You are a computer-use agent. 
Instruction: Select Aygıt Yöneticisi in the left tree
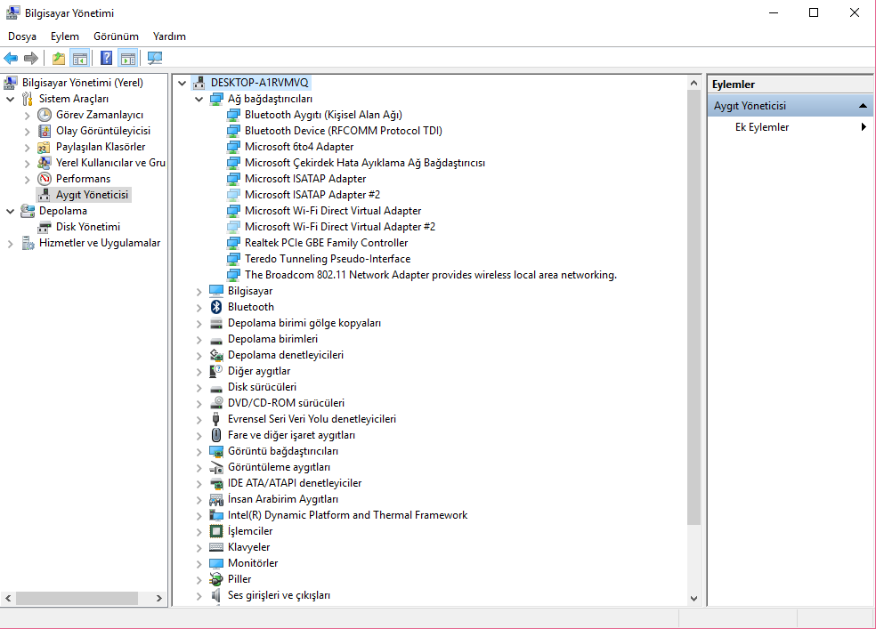pos(93,195)
